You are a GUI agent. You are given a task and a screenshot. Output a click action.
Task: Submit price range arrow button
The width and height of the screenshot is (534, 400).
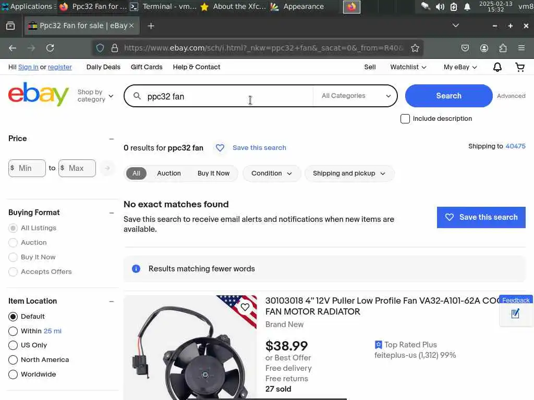tap(107, 168)
